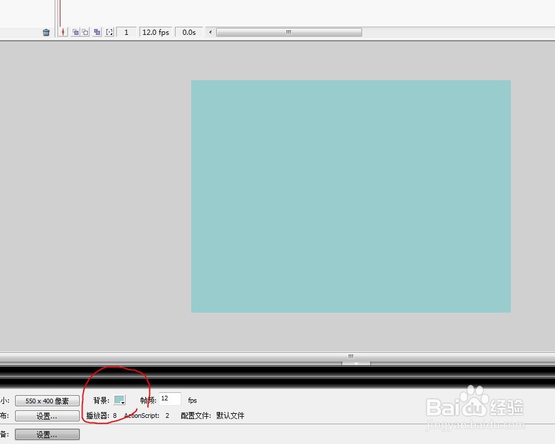Open the Modify Onion Markers icon
The width and height of the screenshot is (555, 444).
pyautogui.click(x=110, y=32)
